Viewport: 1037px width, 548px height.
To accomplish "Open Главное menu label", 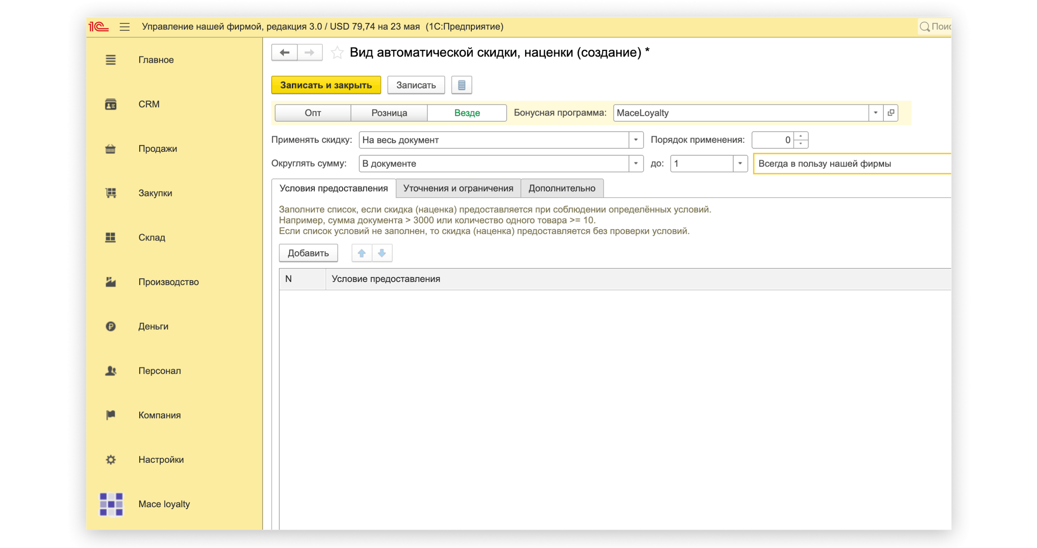I will coord(156,60).
